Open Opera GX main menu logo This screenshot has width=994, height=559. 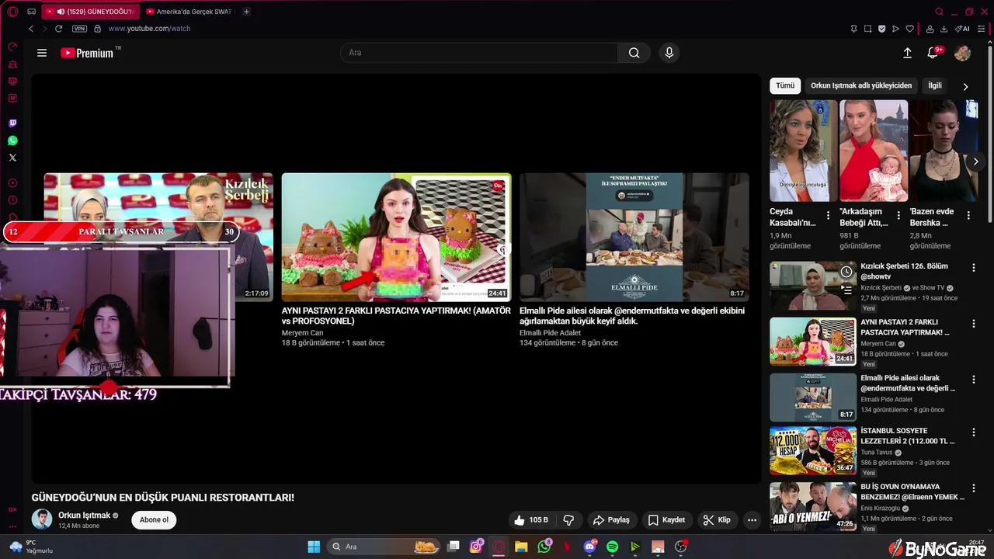tap(12, 12)
